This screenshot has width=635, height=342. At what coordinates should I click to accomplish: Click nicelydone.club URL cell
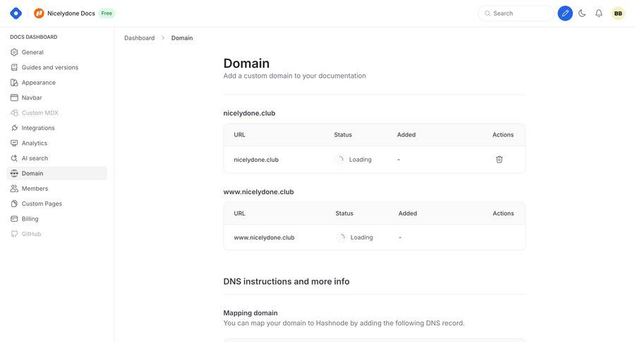click(256, 160)
